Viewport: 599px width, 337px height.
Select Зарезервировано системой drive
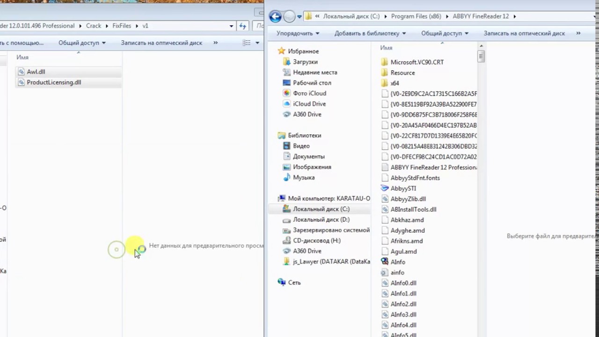pos(331,230)
